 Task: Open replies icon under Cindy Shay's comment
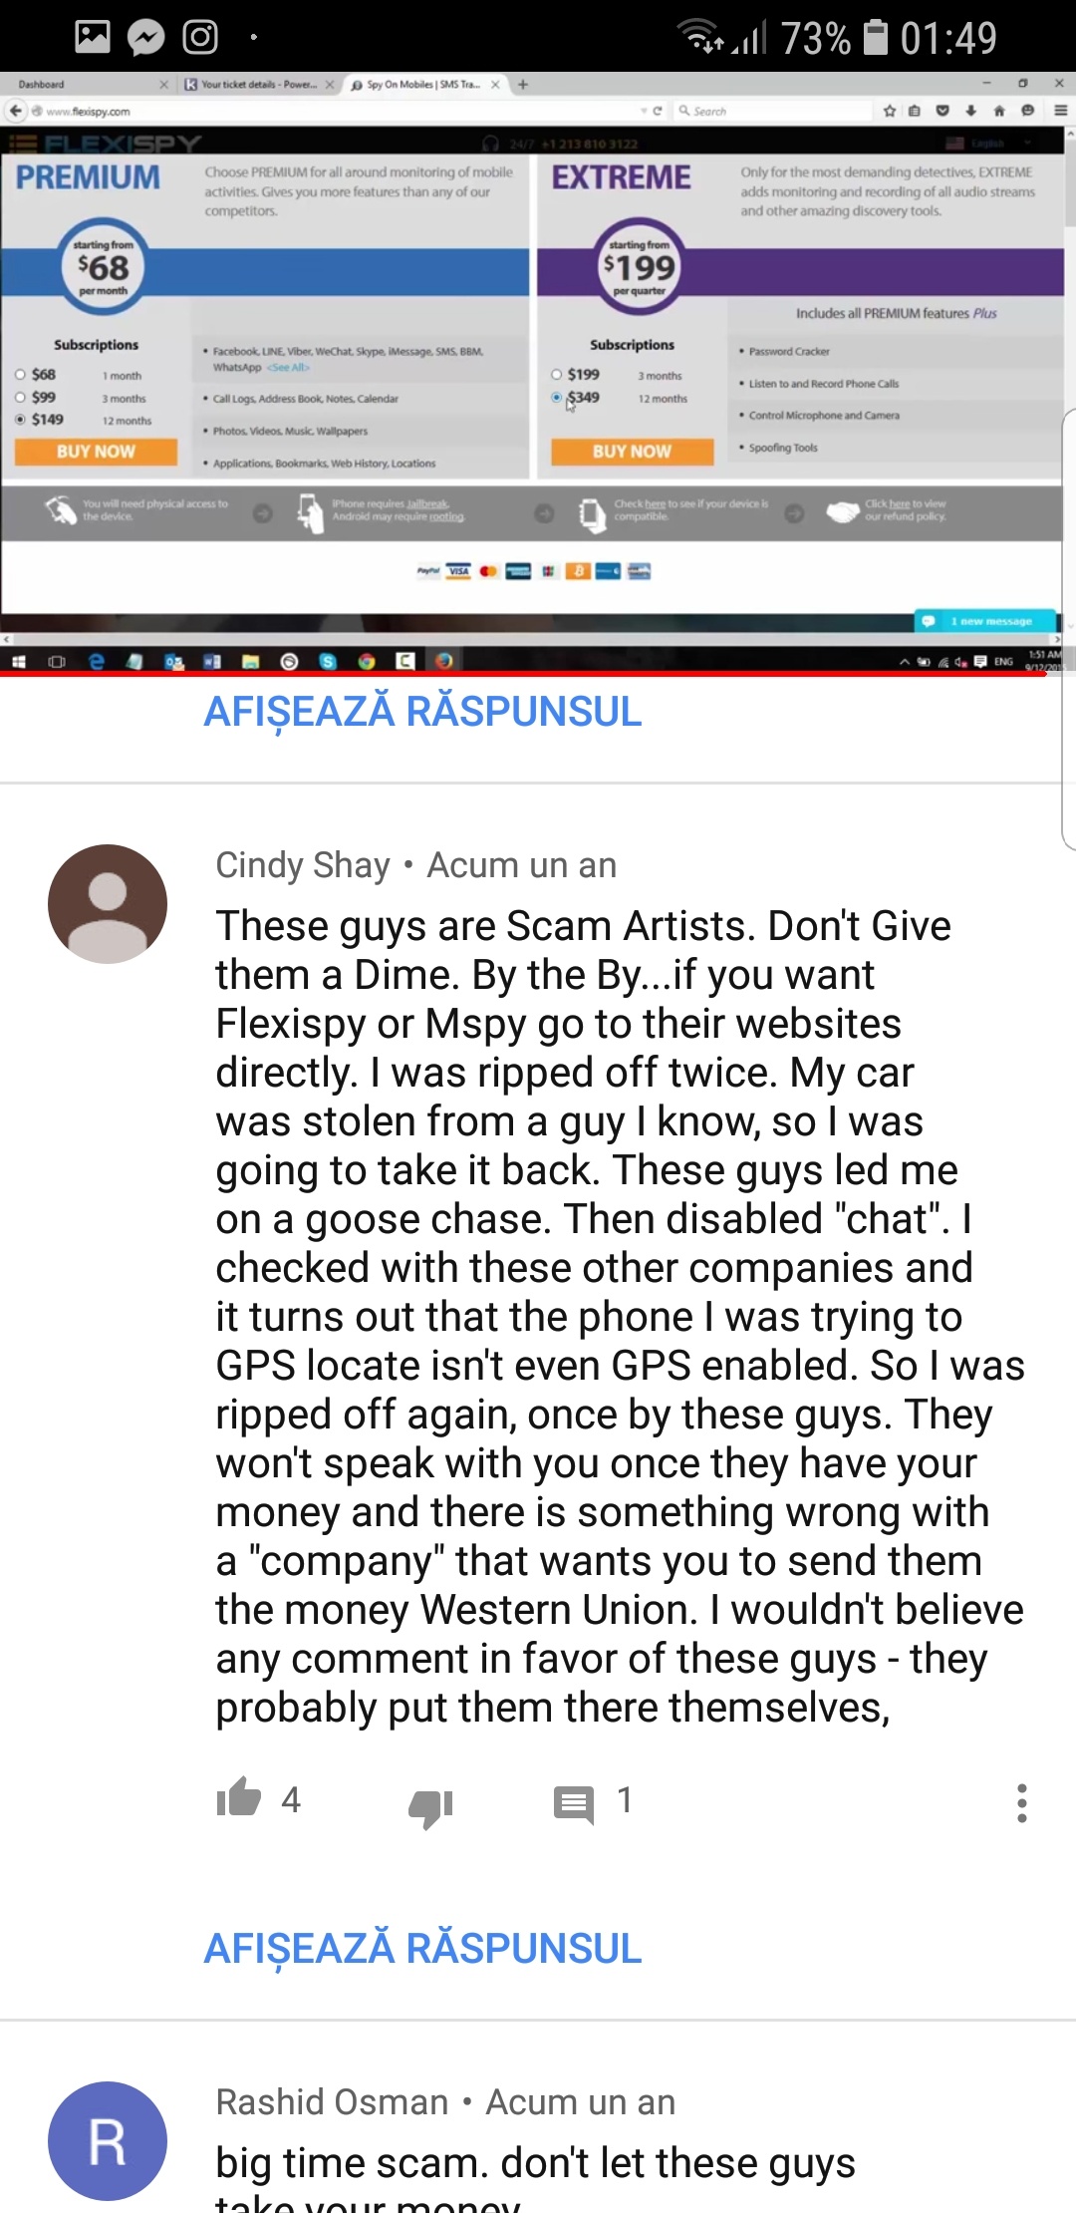[574, 1804]
